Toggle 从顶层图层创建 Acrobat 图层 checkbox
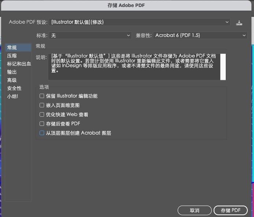Image resolution: width=254 pixels, height=217 pixels. click(42, 133)
